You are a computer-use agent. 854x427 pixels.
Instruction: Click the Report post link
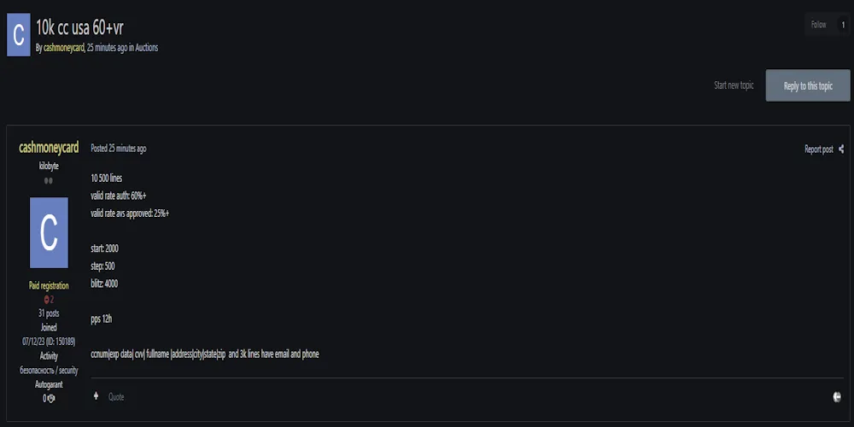[x=819, y=149]
